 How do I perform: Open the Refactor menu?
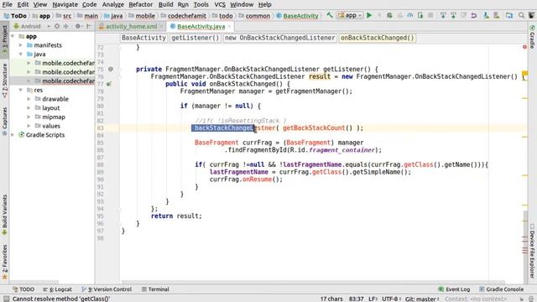(x=140, y=4)
